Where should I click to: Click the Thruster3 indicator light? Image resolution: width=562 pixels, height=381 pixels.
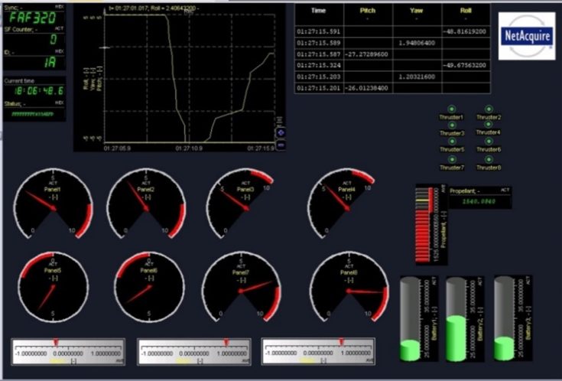tap(452, 125)
